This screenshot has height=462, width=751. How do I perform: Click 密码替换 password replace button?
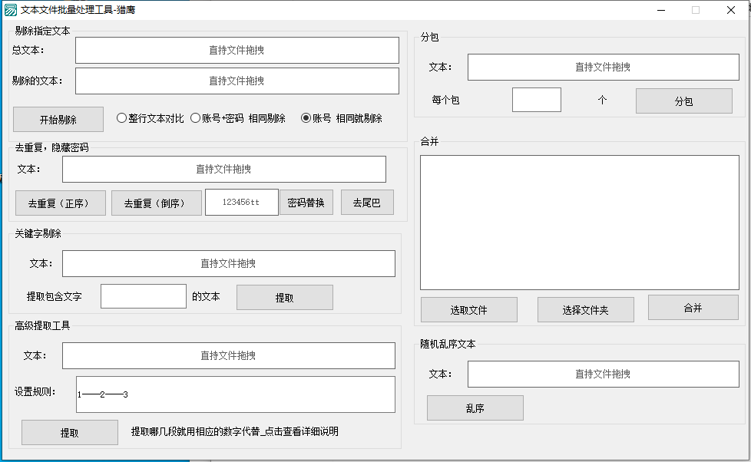point(306,203)
